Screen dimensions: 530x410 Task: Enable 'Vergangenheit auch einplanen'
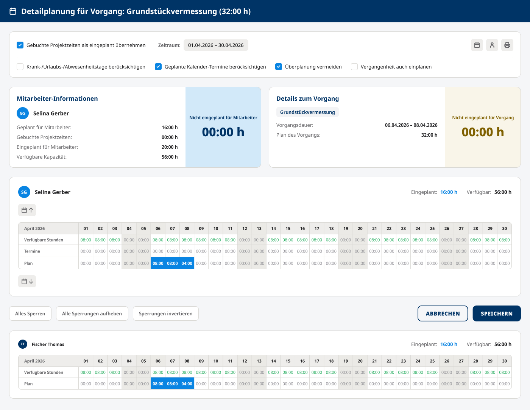(x=354, y=67)
